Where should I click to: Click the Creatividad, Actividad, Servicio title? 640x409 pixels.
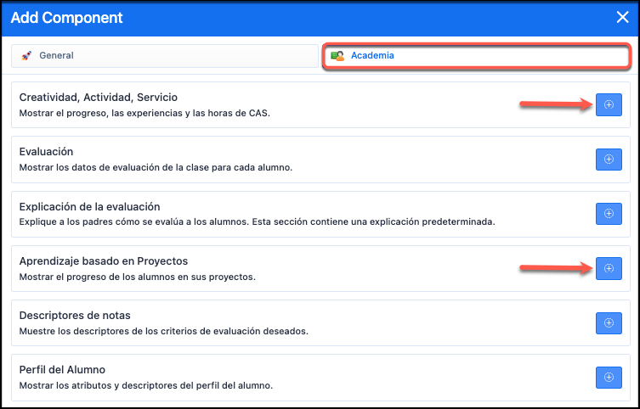(98, 98)
